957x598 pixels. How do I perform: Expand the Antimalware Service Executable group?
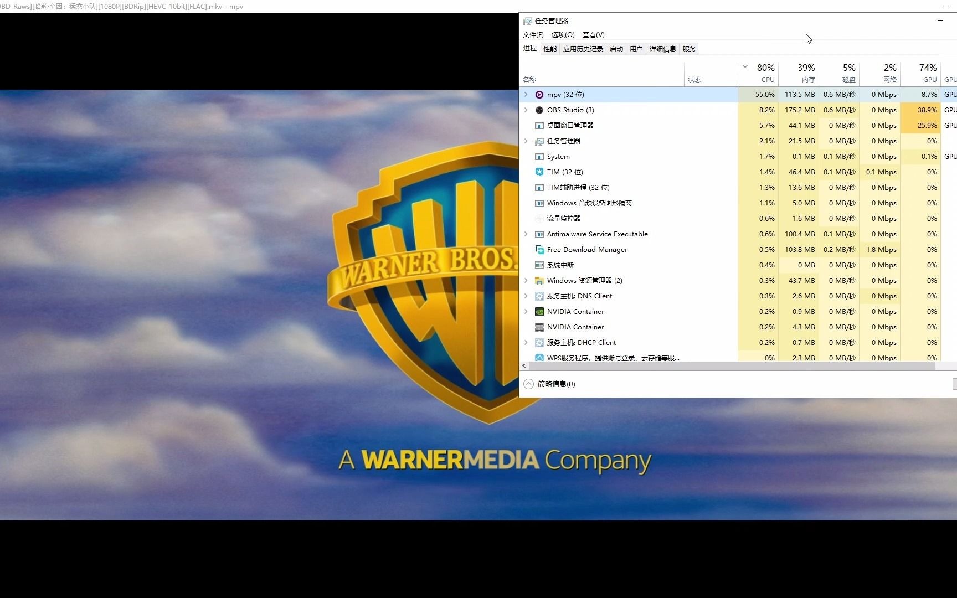[x=526, y=234]
